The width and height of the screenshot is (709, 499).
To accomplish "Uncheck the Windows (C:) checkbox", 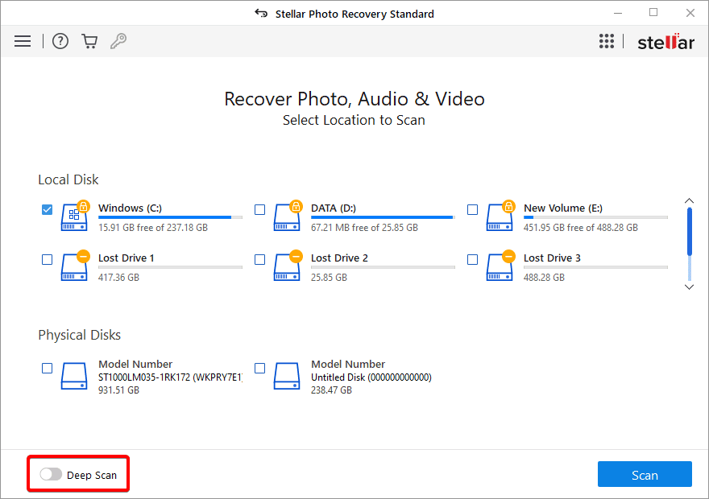I will 47,209.
